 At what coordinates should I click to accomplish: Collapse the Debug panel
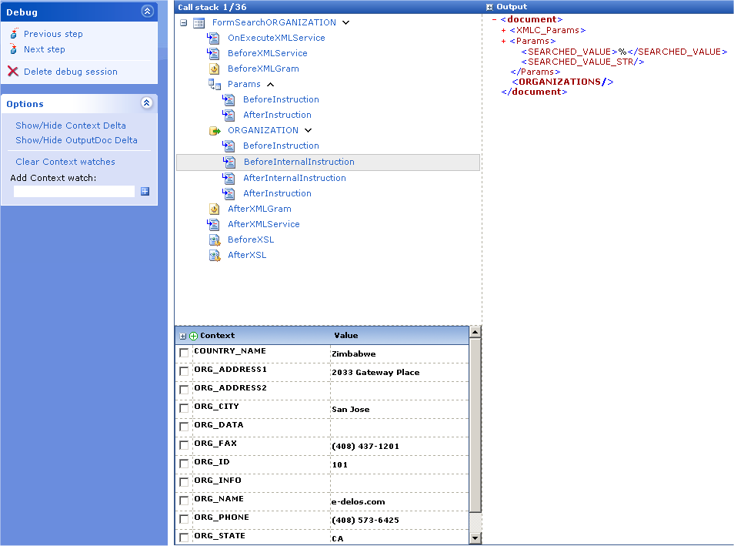coord(147,12)
